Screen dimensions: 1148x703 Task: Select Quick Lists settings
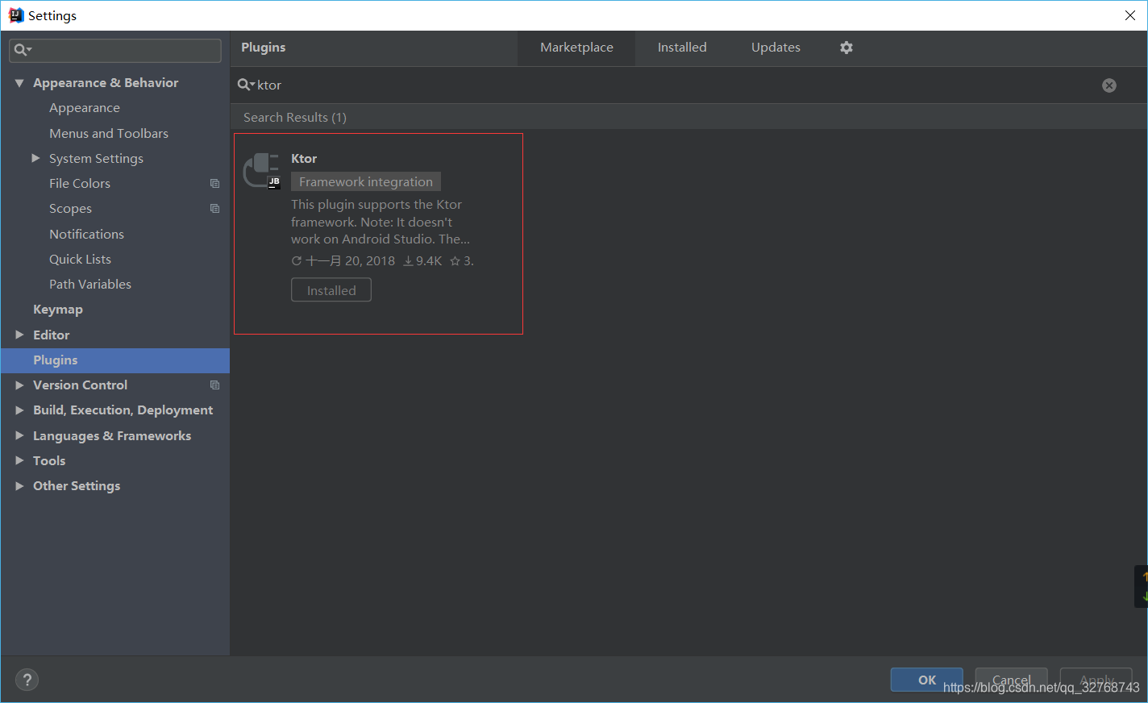[80, 259]
